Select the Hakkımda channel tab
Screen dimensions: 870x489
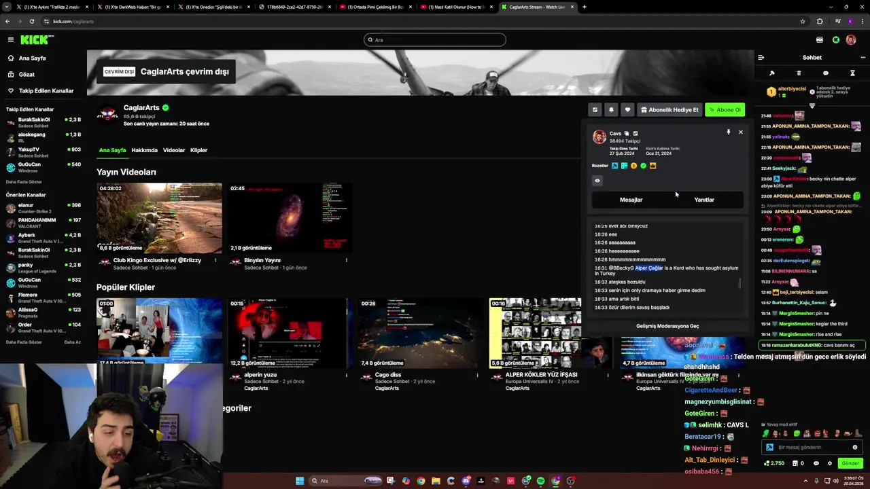pyautogui.click(x=144, y=150)
